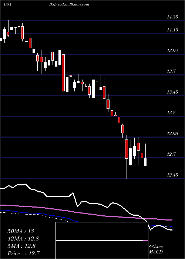This screenshot has width=185, height=259.
Task: Click the 14.19 price axis label
Action: 172,30
